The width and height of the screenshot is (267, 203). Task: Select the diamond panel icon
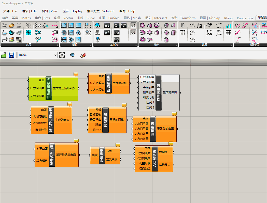pos(78,33)
